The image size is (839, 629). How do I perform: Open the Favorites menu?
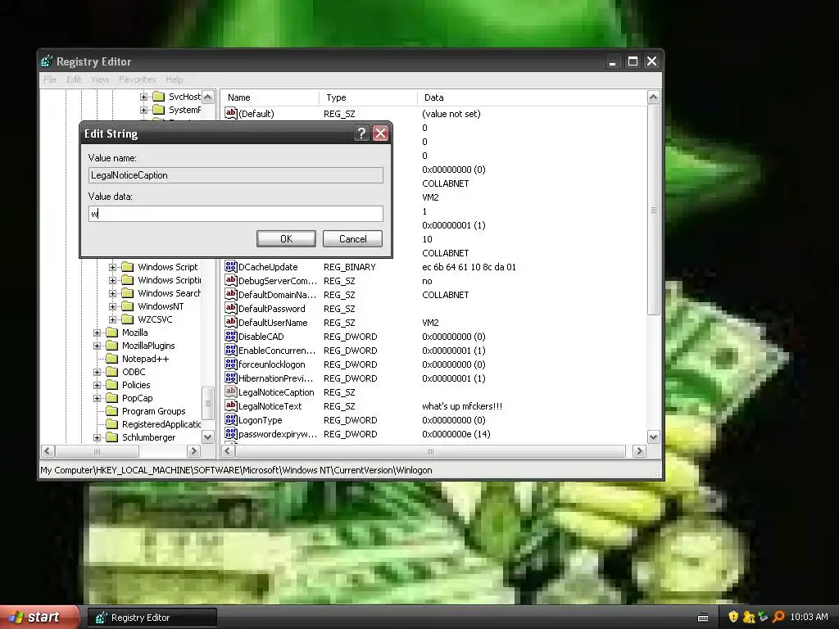click(138, 79)
